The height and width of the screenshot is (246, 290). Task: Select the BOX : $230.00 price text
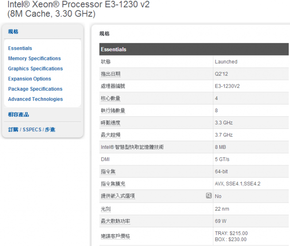[x=231, y=240]
